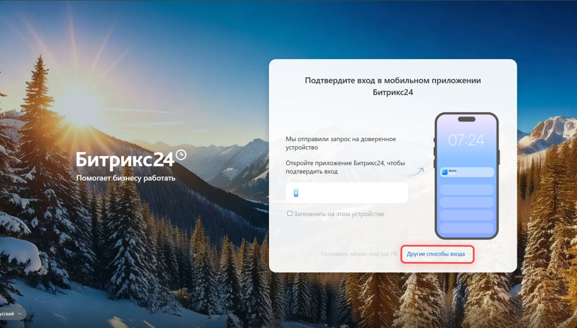Click the heading 'Подтвердите вход в мобильном приложении'
The height and width of the screenshot is (328, 577).
pos(393,81)
